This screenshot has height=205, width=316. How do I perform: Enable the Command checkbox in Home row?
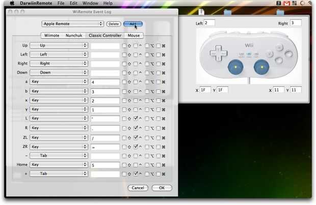click(159, 165)
